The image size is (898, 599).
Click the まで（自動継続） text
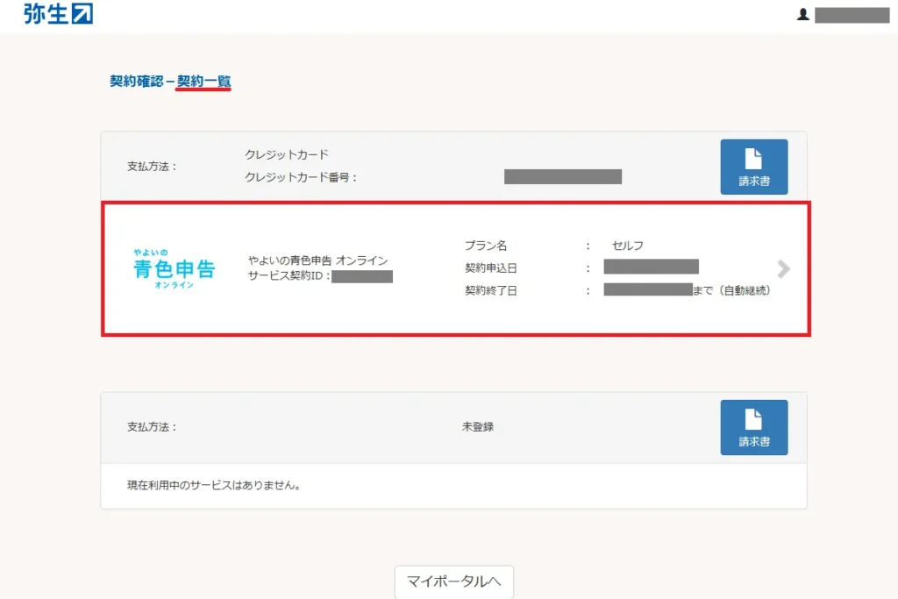732,290
